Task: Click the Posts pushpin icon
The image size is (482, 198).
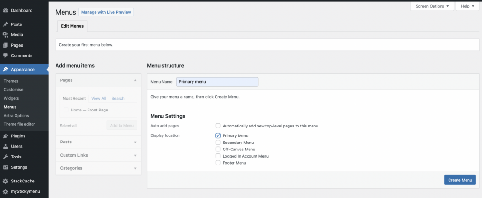Action: point(5,24)
